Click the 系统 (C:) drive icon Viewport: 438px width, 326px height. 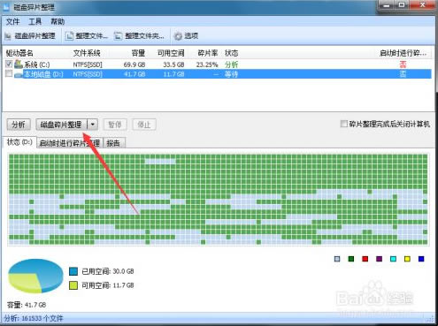coord(19,64)
